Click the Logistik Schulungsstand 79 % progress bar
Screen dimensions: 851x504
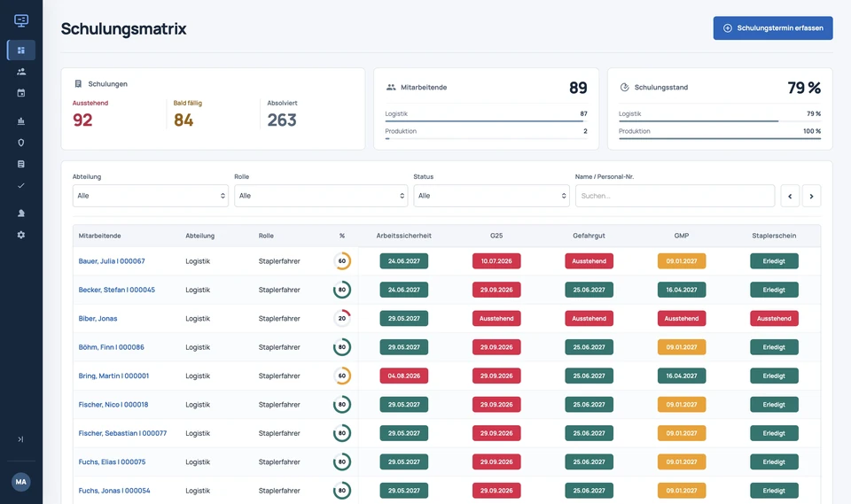click(x=720, y=121)
